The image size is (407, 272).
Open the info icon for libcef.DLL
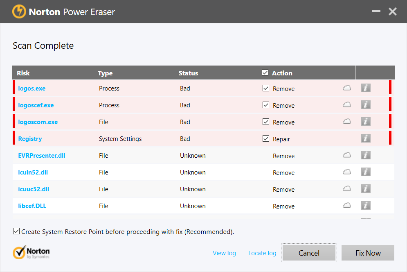pos(365,205)
